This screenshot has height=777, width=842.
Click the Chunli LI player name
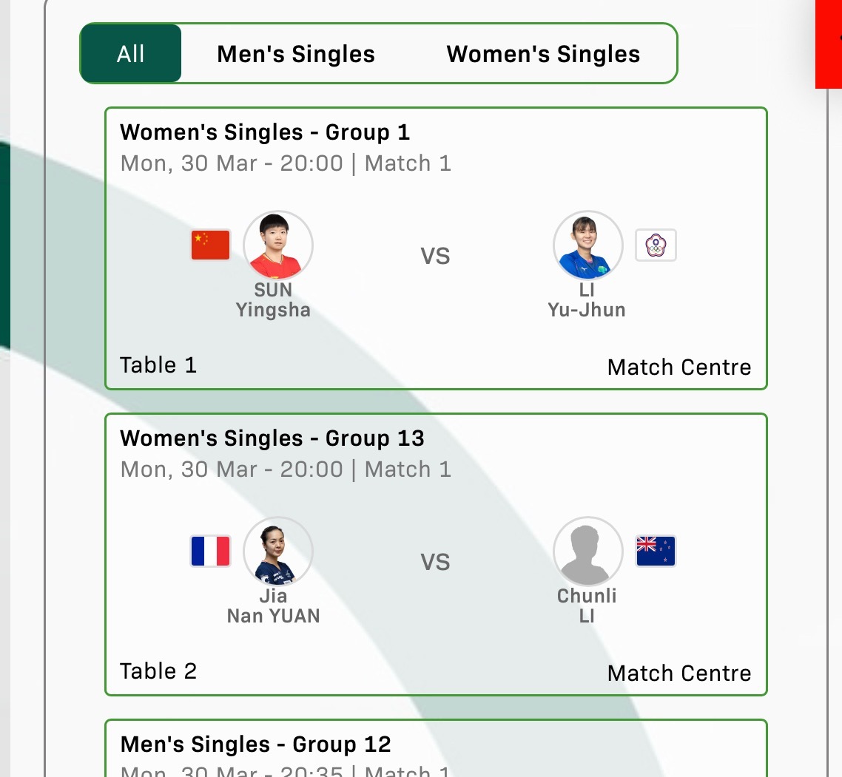[587, 605]
